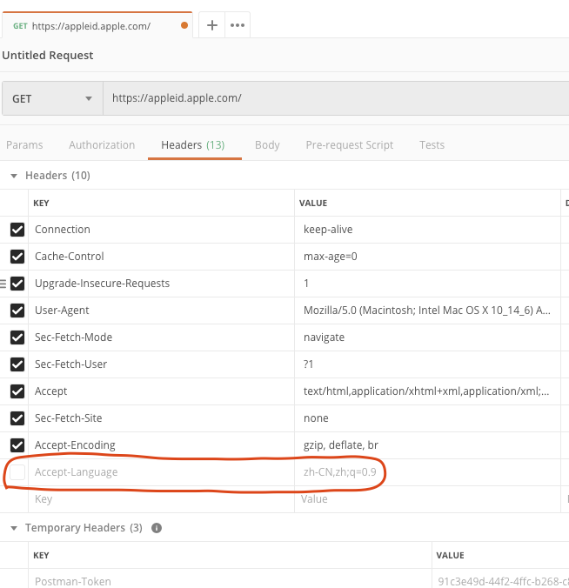Click the Postman-Token key cell

230,579
